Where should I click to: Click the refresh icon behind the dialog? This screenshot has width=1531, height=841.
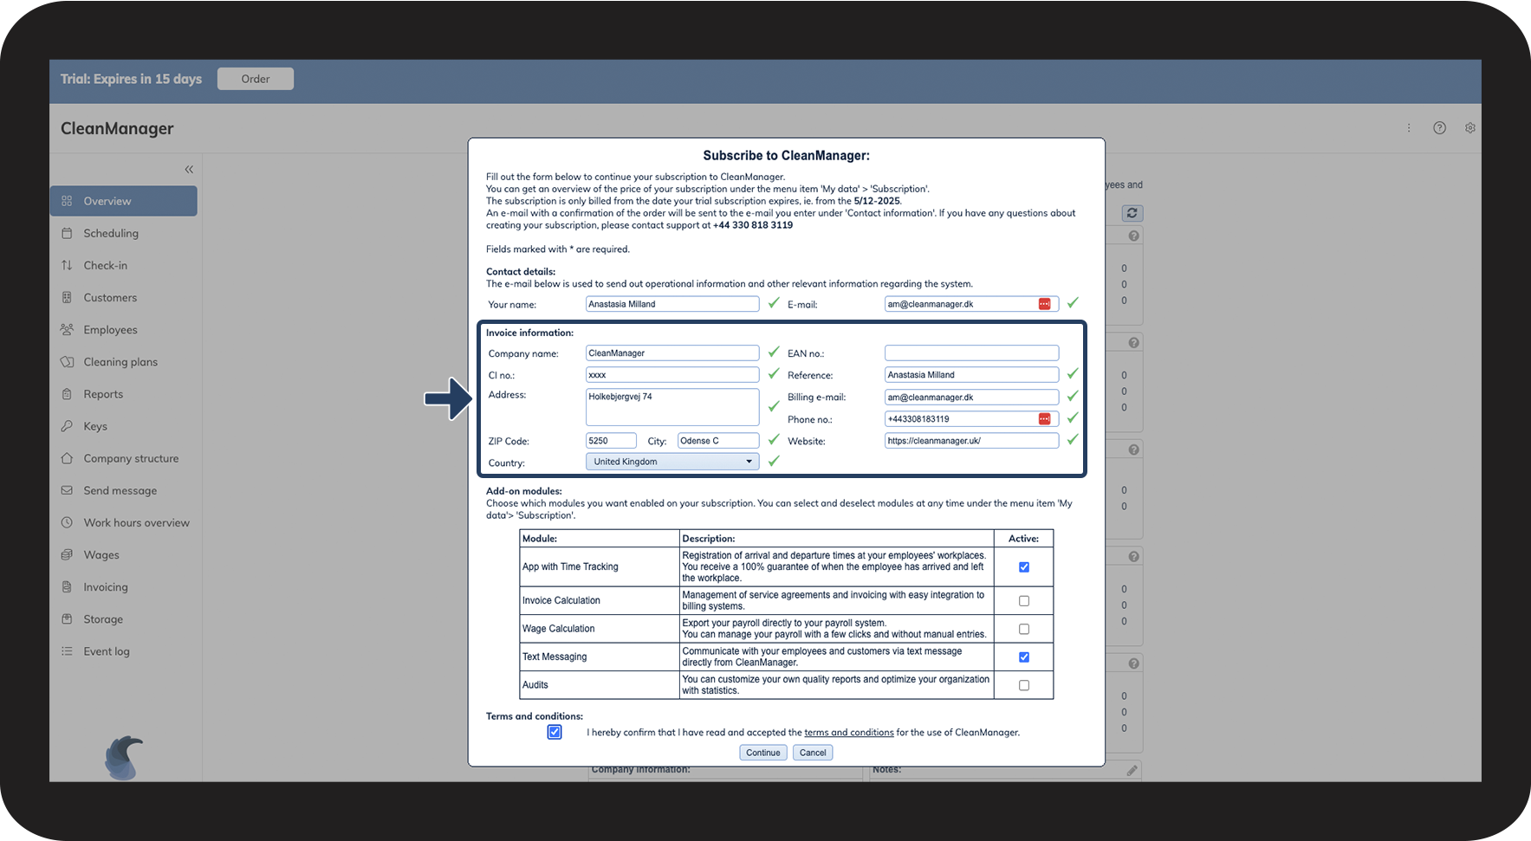pyautogui.click(x=1132, y=213)
